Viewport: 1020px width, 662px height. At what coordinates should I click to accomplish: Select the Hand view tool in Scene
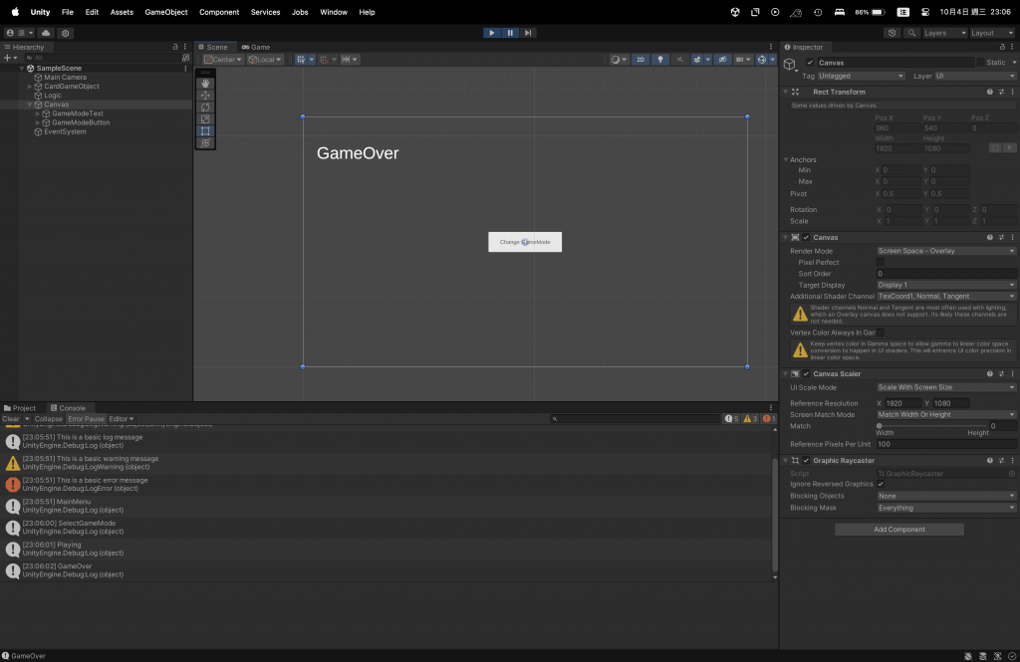[205, 84]
